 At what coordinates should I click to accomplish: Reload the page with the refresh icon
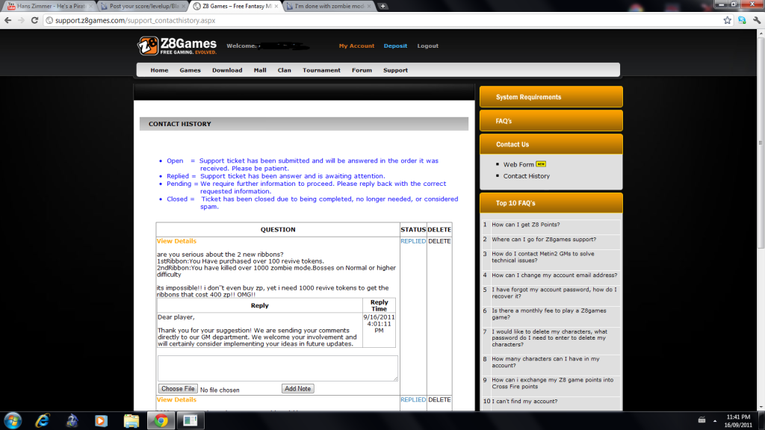click(x=34, y=20)
